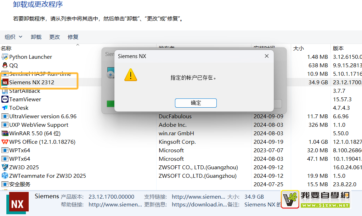This screenshot has width=362, height=216.
Task: Sort list by the 名称 column header
Action: click(x=6, y=48)
